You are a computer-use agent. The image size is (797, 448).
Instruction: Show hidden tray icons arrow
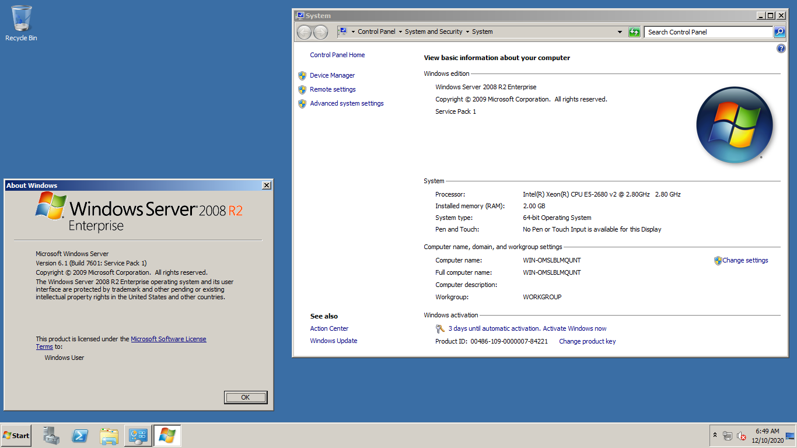[x=715, y=435]
